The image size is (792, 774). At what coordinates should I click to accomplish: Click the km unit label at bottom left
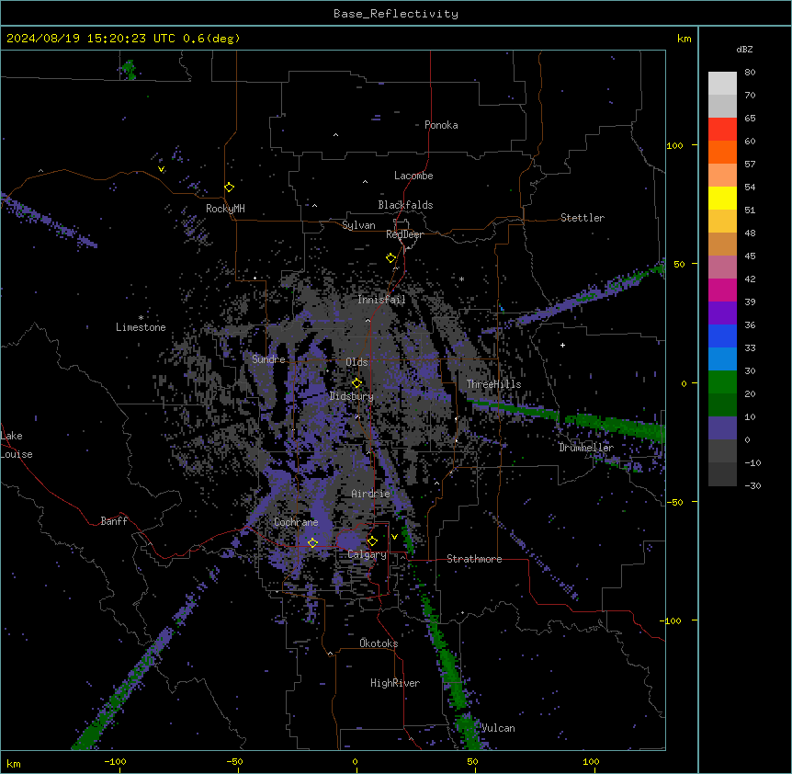pos(14,763)
